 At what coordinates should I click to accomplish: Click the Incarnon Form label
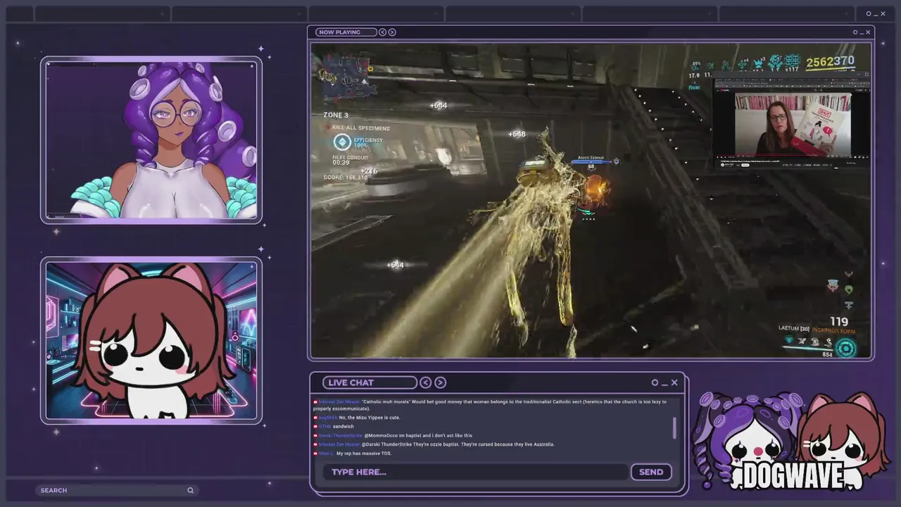(x=834, y=330)
